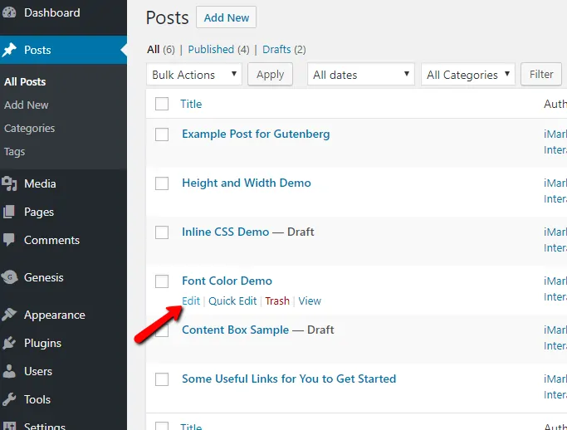Click the Add New button beside Posts heading

click(x=227, y=17)
